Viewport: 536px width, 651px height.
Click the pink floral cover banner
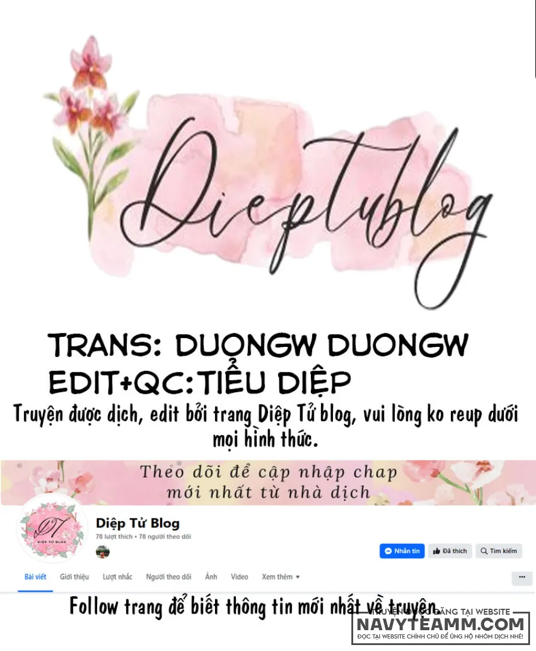point(268,483)
